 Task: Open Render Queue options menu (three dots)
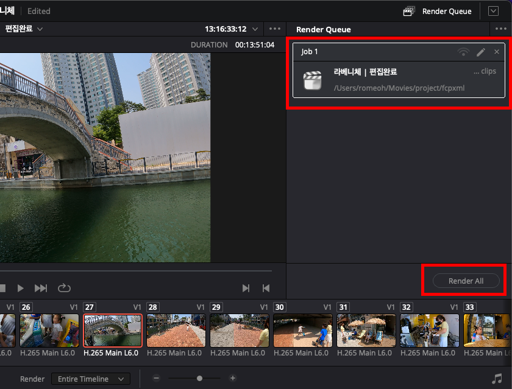point(500,29)
